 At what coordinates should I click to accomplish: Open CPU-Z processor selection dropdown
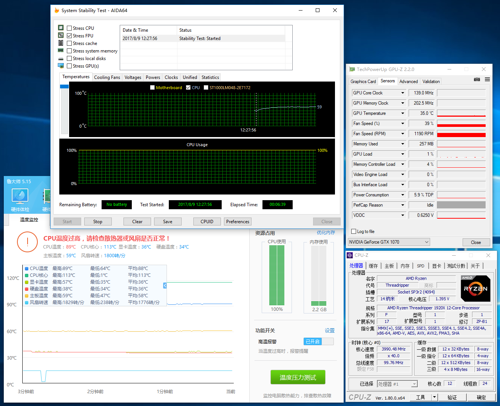click(x=397, y=384)
